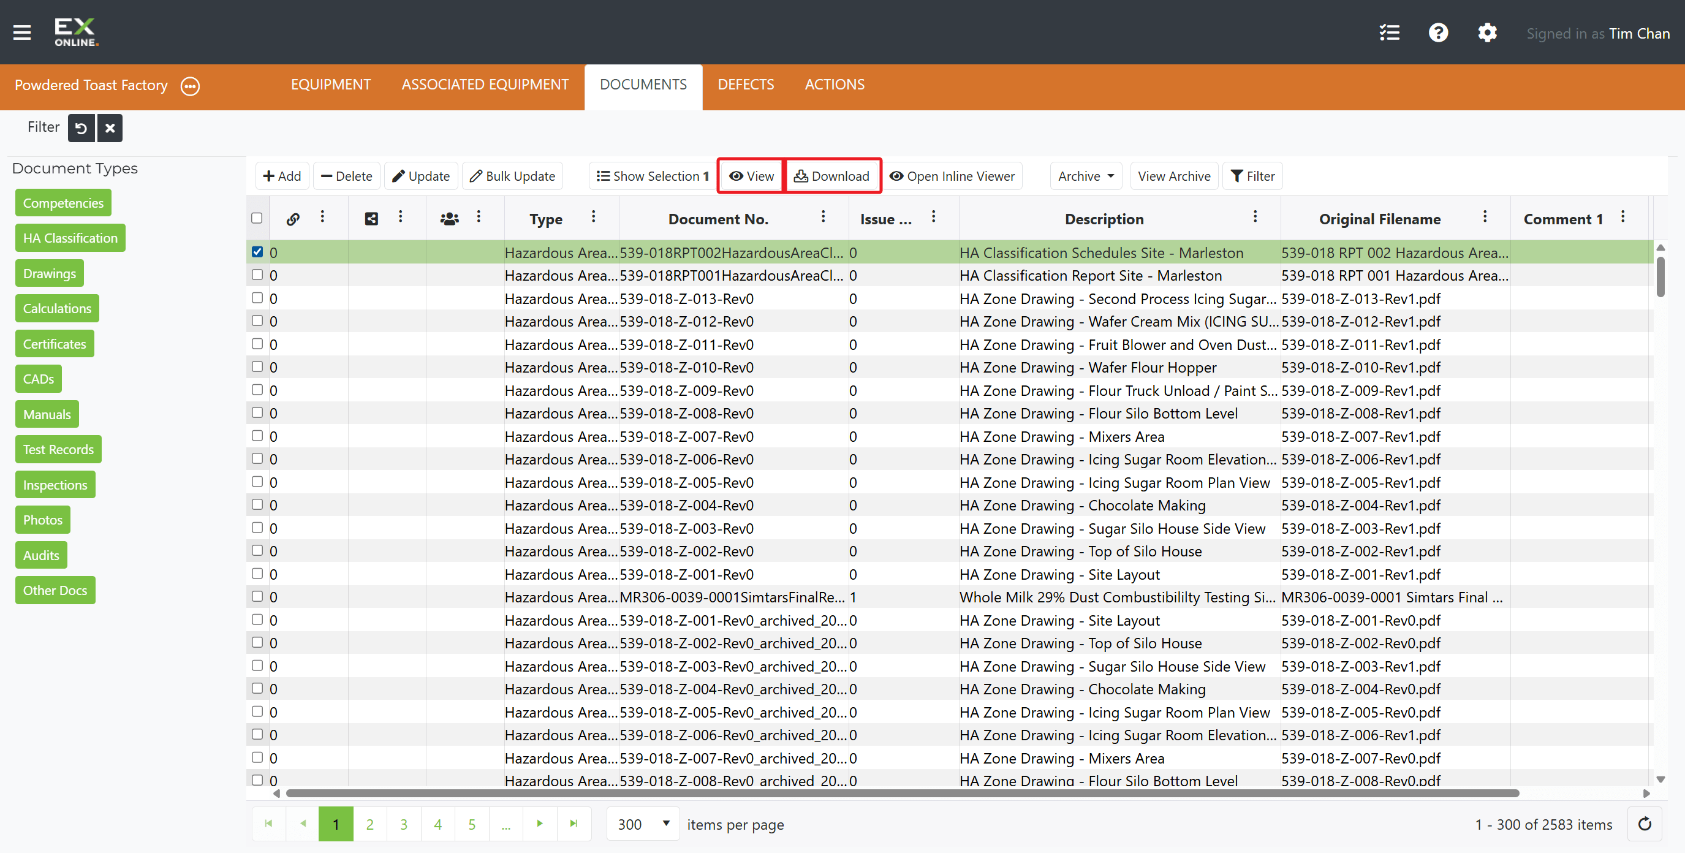Open the Type column options menu
This screenshot has width=1685, height=853.
tap(593, 216)
